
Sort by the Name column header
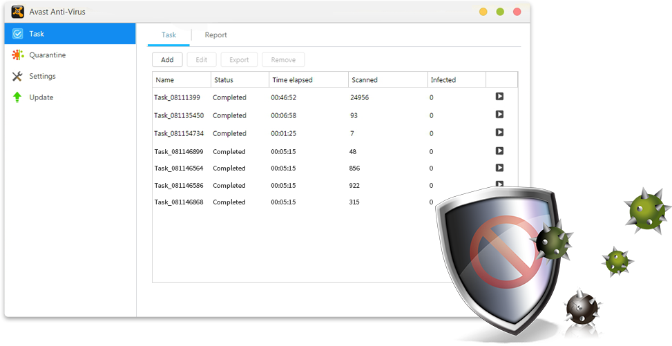pyautogui.click(x=182, y=79)
